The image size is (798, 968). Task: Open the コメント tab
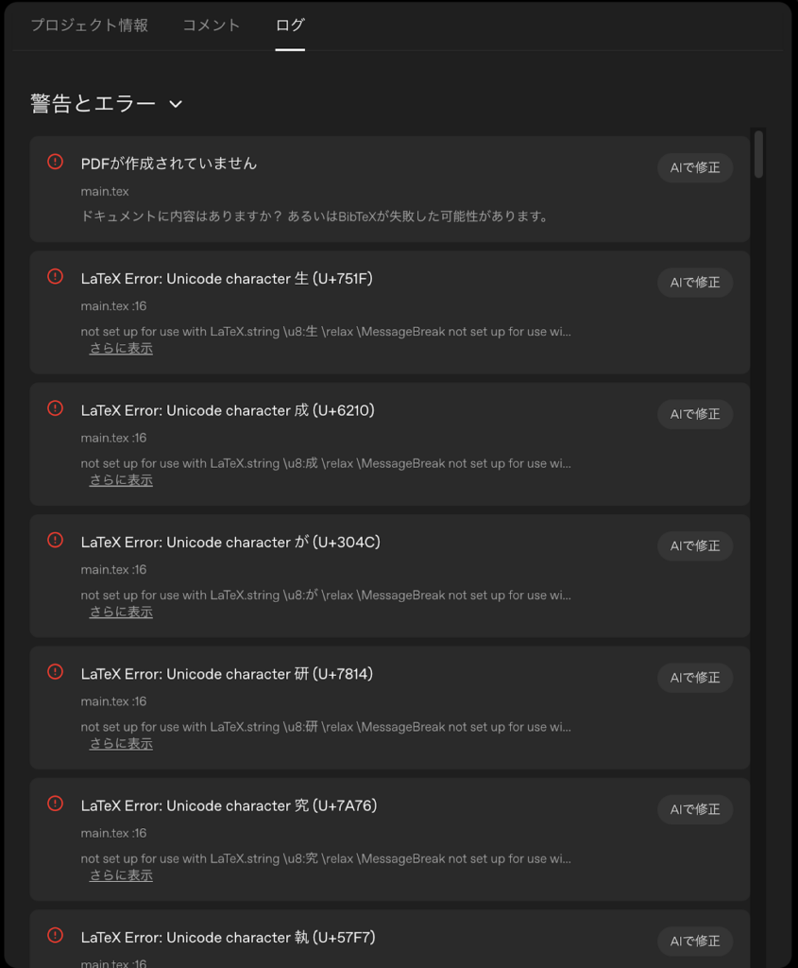pos(210,26)
